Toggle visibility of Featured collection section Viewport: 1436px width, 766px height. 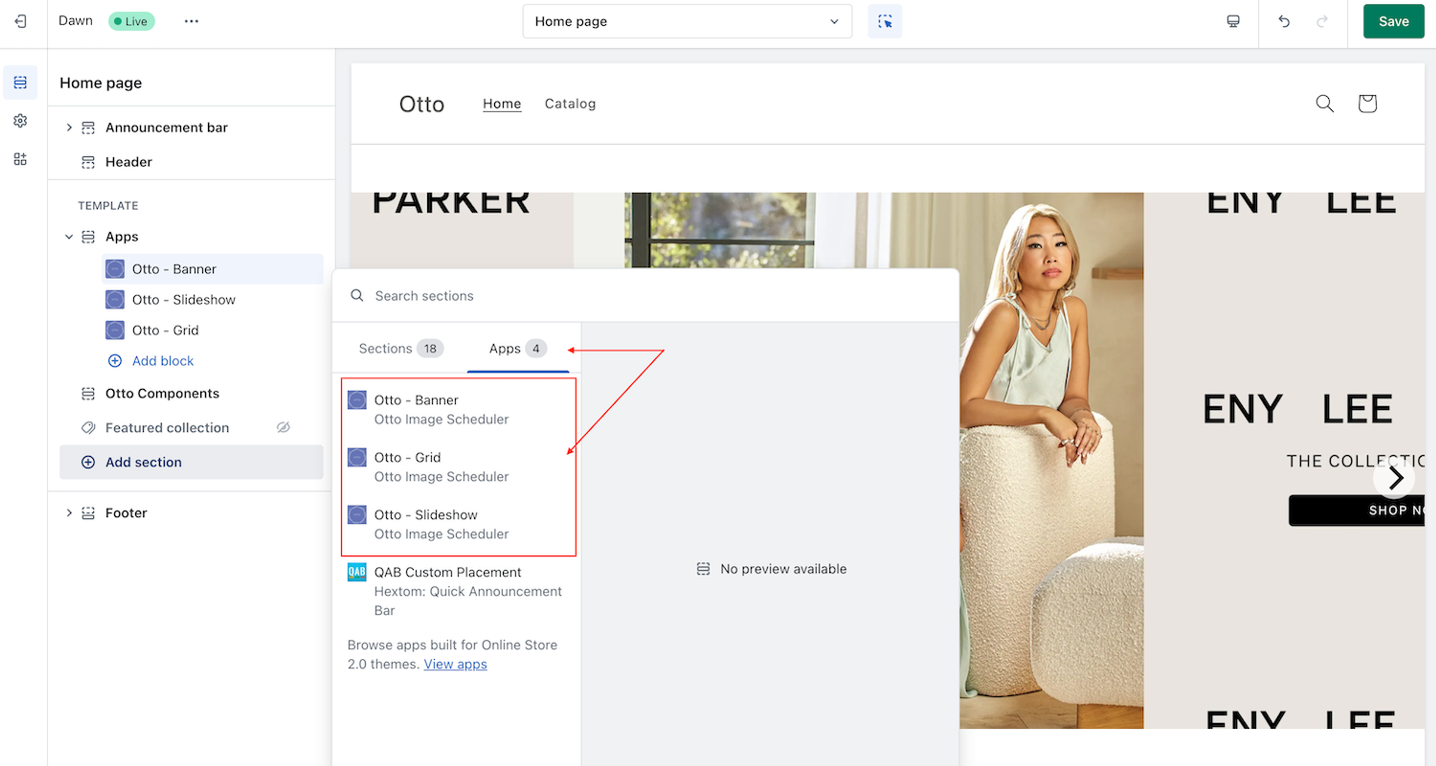click(283, 428)
